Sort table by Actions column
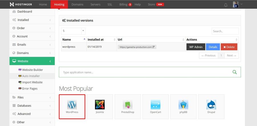The image size is (257, 126). (x=212, y=39)
